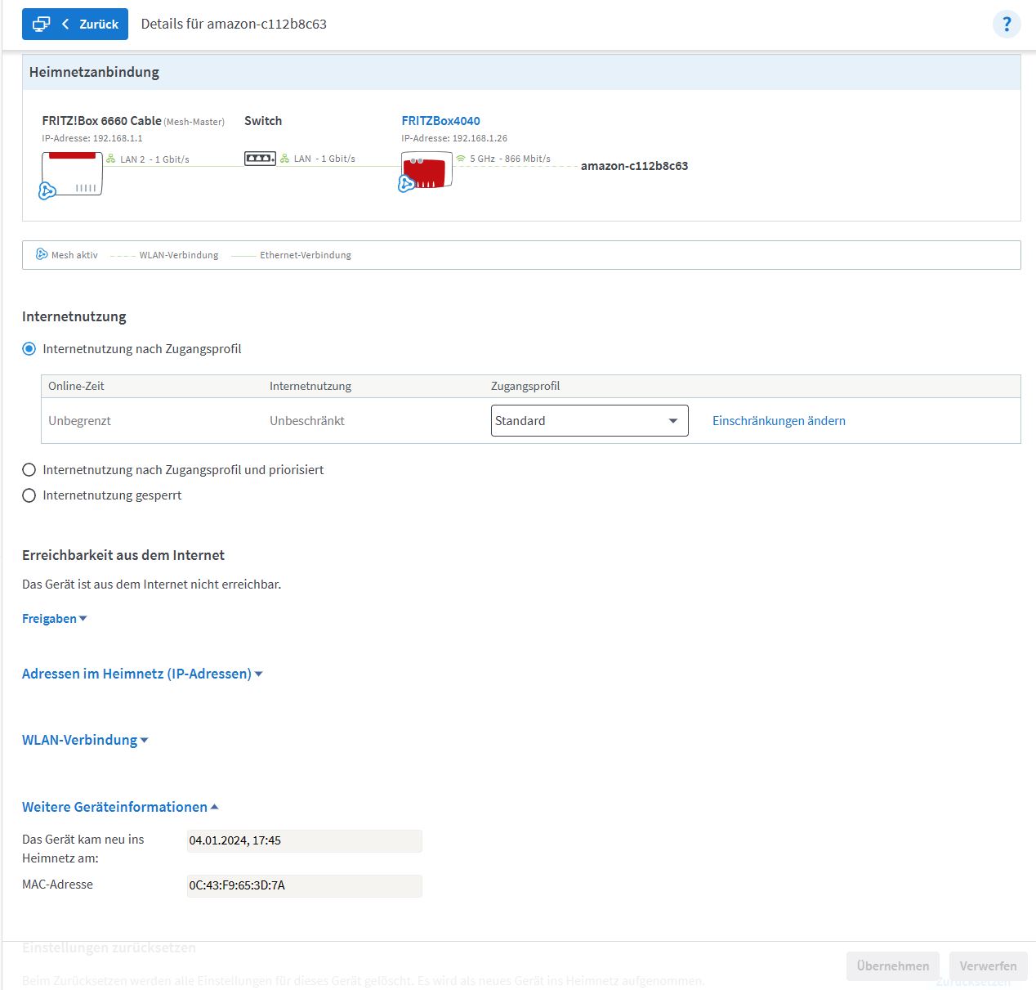Click Erreichbarkeit aus dem Internet heading
Viewport: 1036px width, 990px height.
123,555
